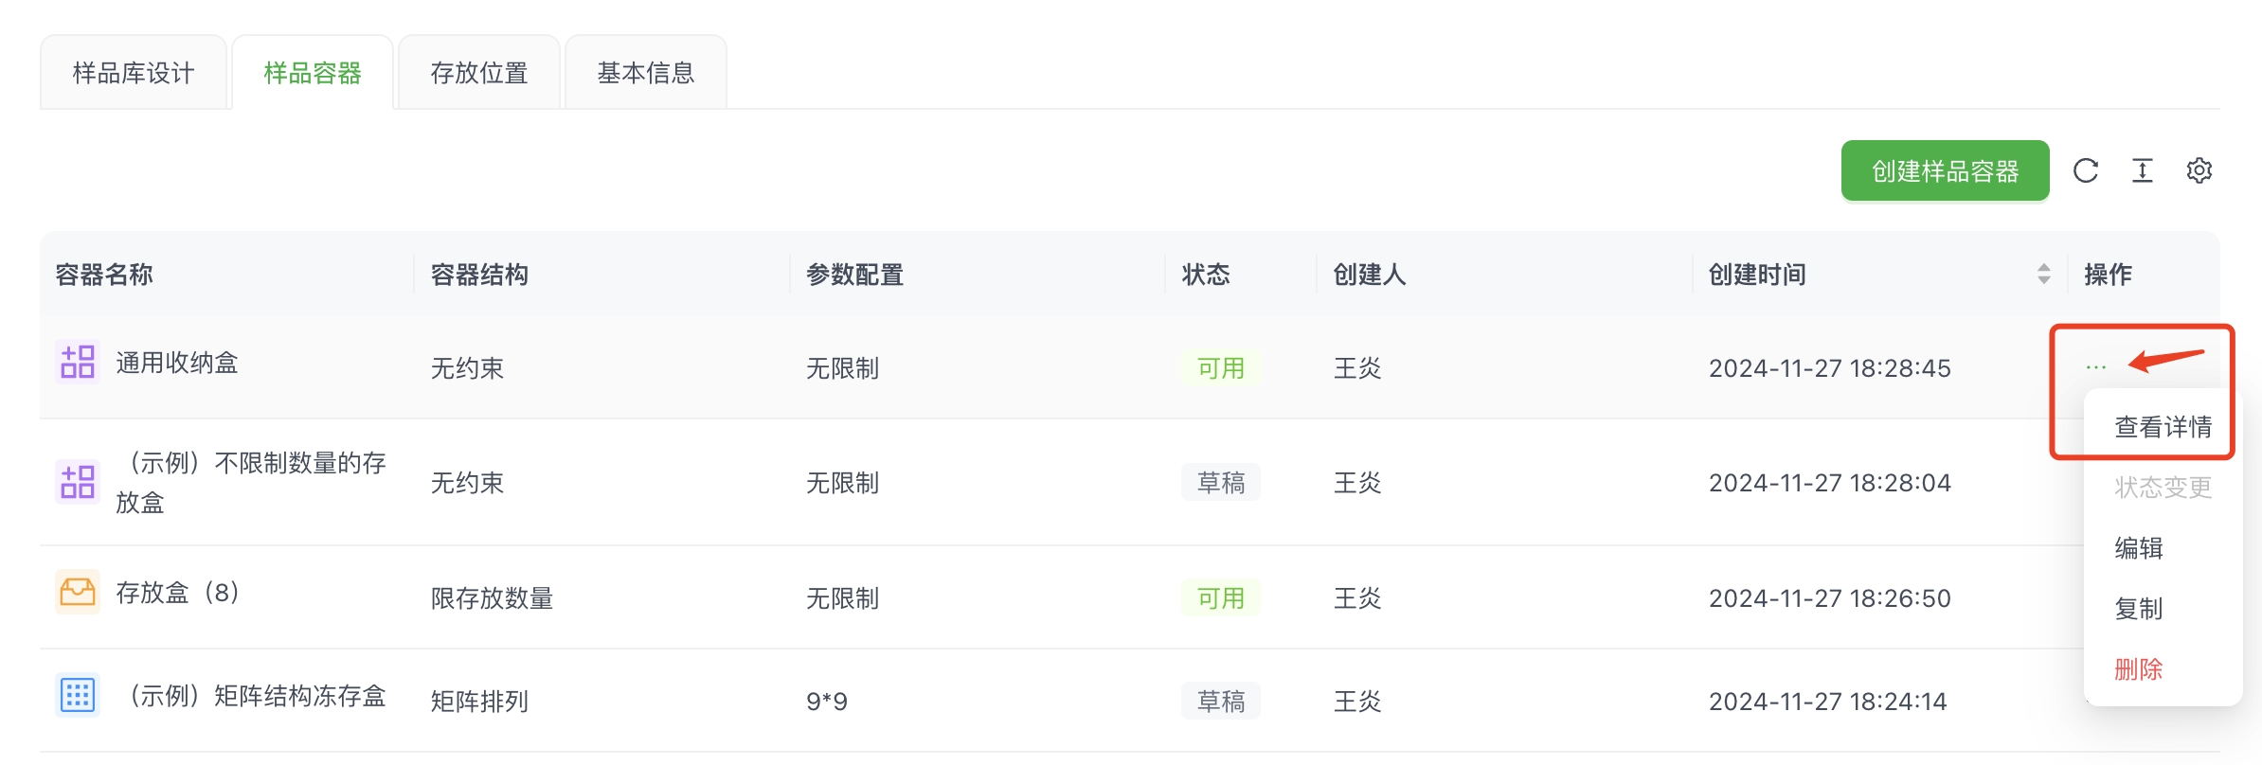Click the orange storage box icon beside 存放盒（8）
2262x765 pixels.
[78, 592]
